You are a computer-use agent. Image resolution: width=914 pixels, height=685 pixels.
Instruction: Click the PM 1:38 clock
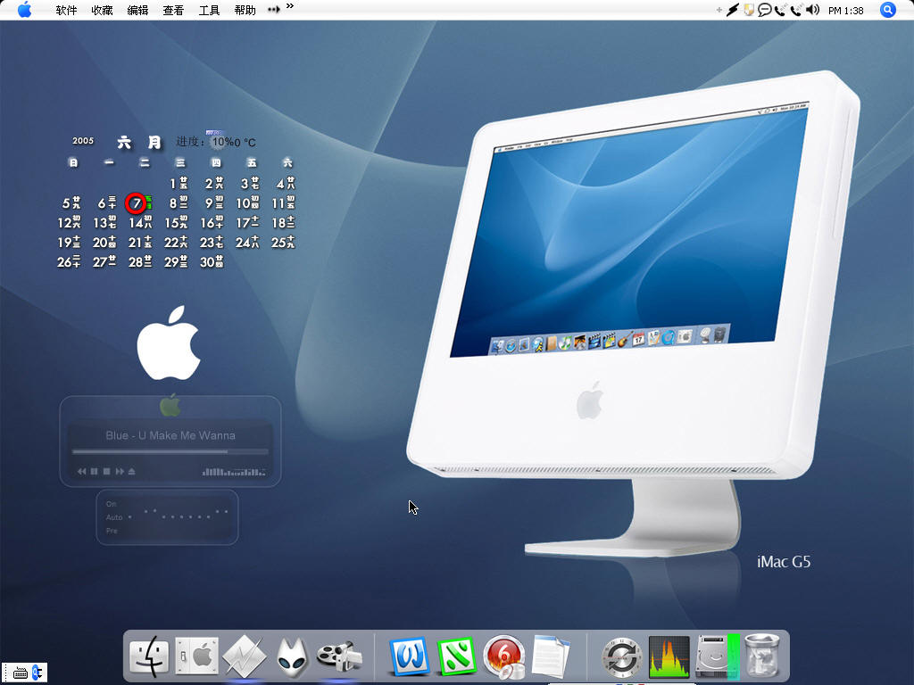click(846, 11)
